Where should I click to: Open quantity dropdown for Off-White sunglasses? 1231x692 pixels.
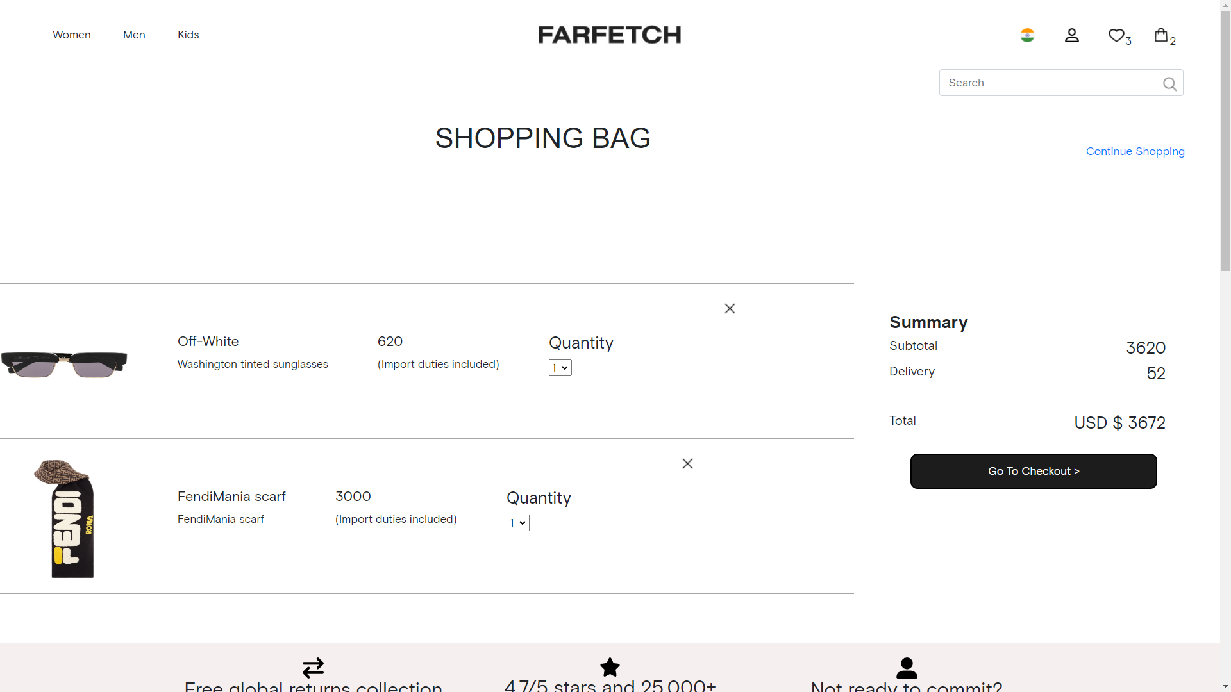click(559, 367)
